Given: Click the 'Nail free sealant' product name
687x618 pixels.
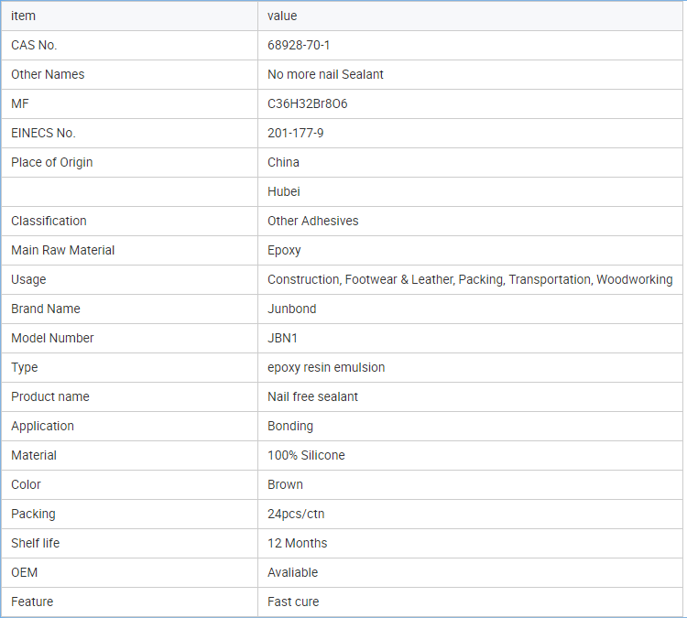Looking at the screenshot, I should (312, 396).
